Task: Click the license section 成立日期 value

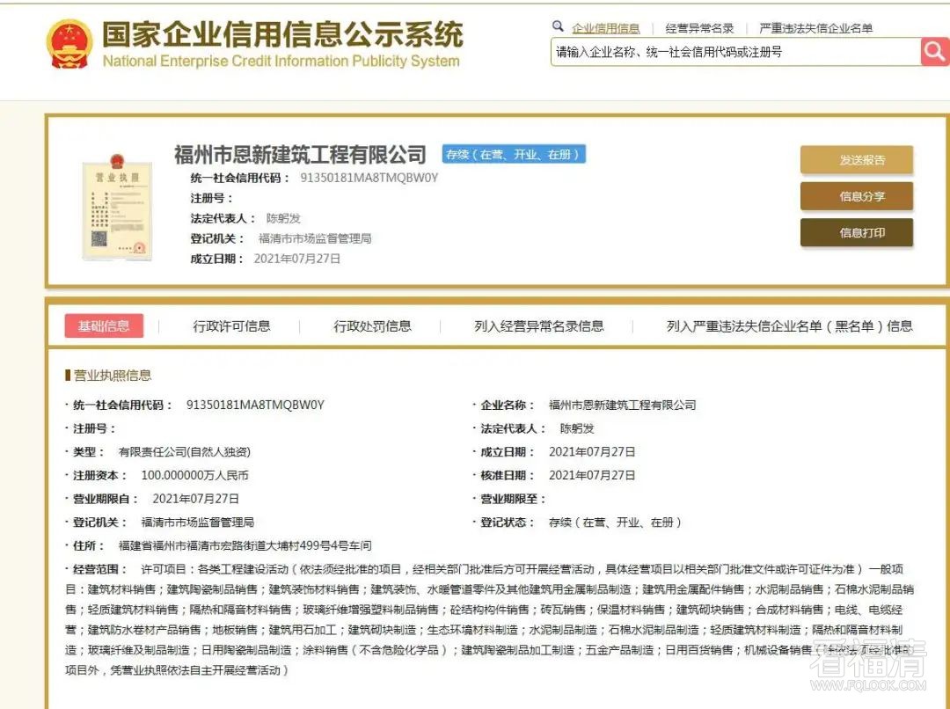Action: tap(592, 452)
